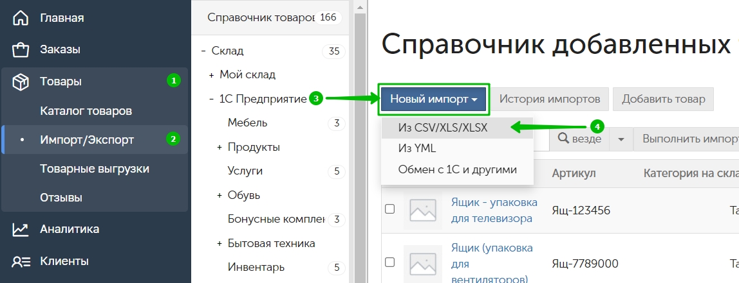This screenshot has height=283, width=739.
Task: Select Услуги category in tree
Action: click(245, 171)
